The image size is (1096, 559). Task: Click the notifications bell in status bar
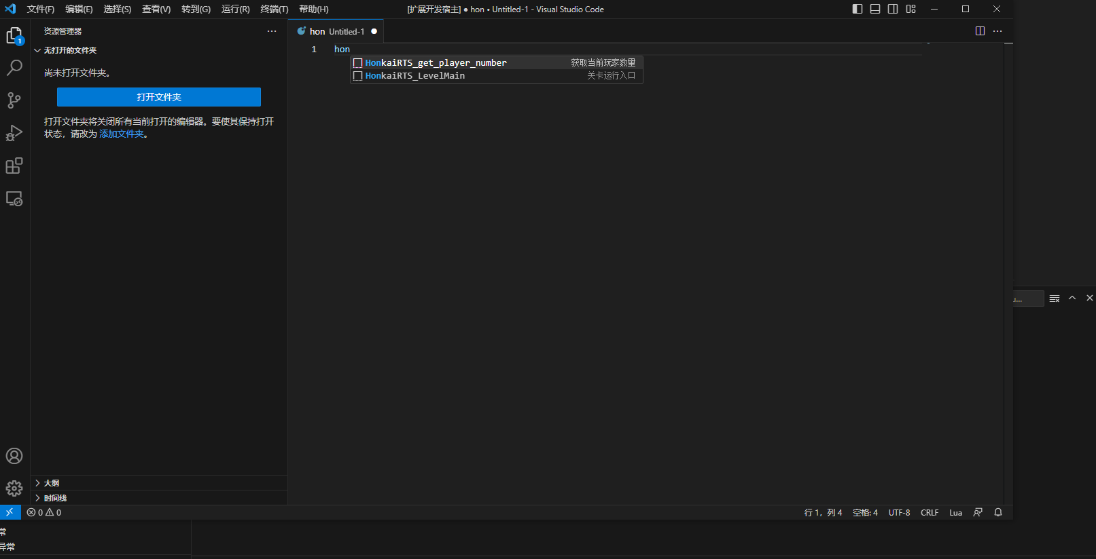point(998,513)
